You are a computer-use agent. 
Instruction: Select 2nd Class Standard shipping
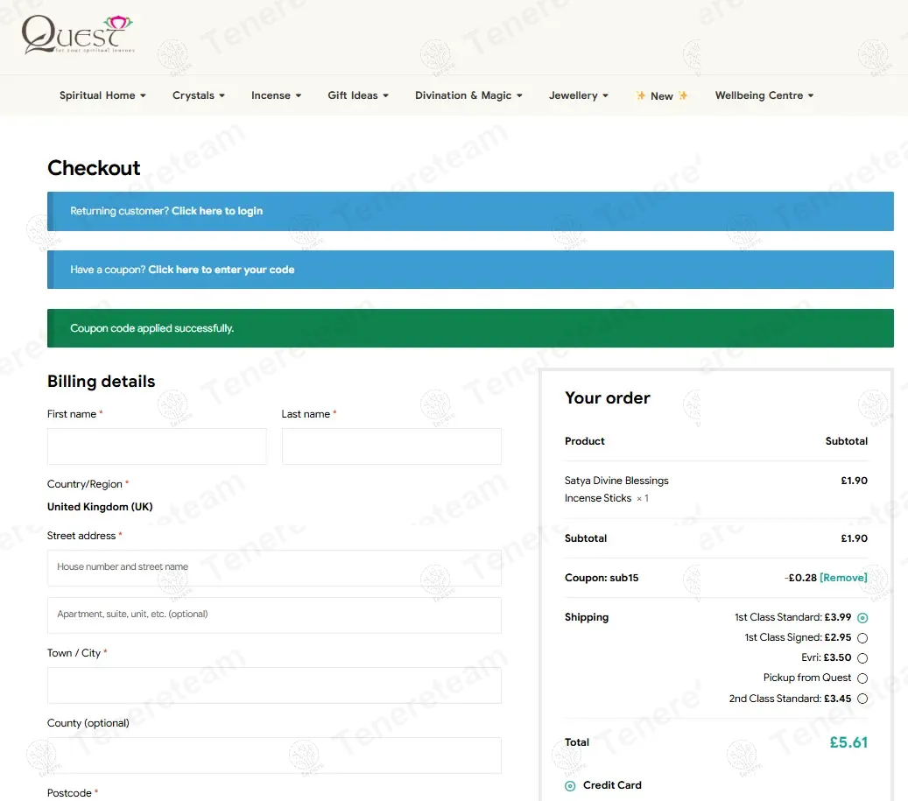point(862,699)
